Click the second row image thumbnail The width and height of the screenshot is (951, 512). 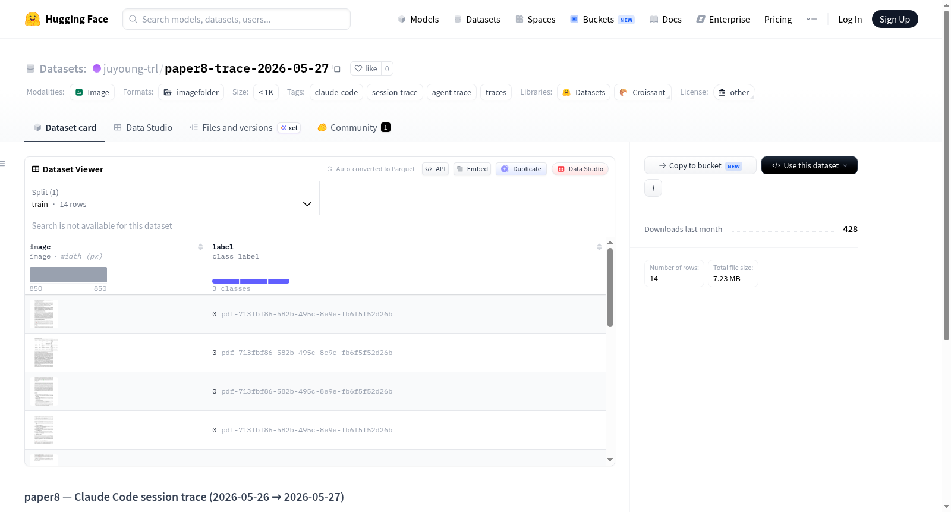coord(44,353)
